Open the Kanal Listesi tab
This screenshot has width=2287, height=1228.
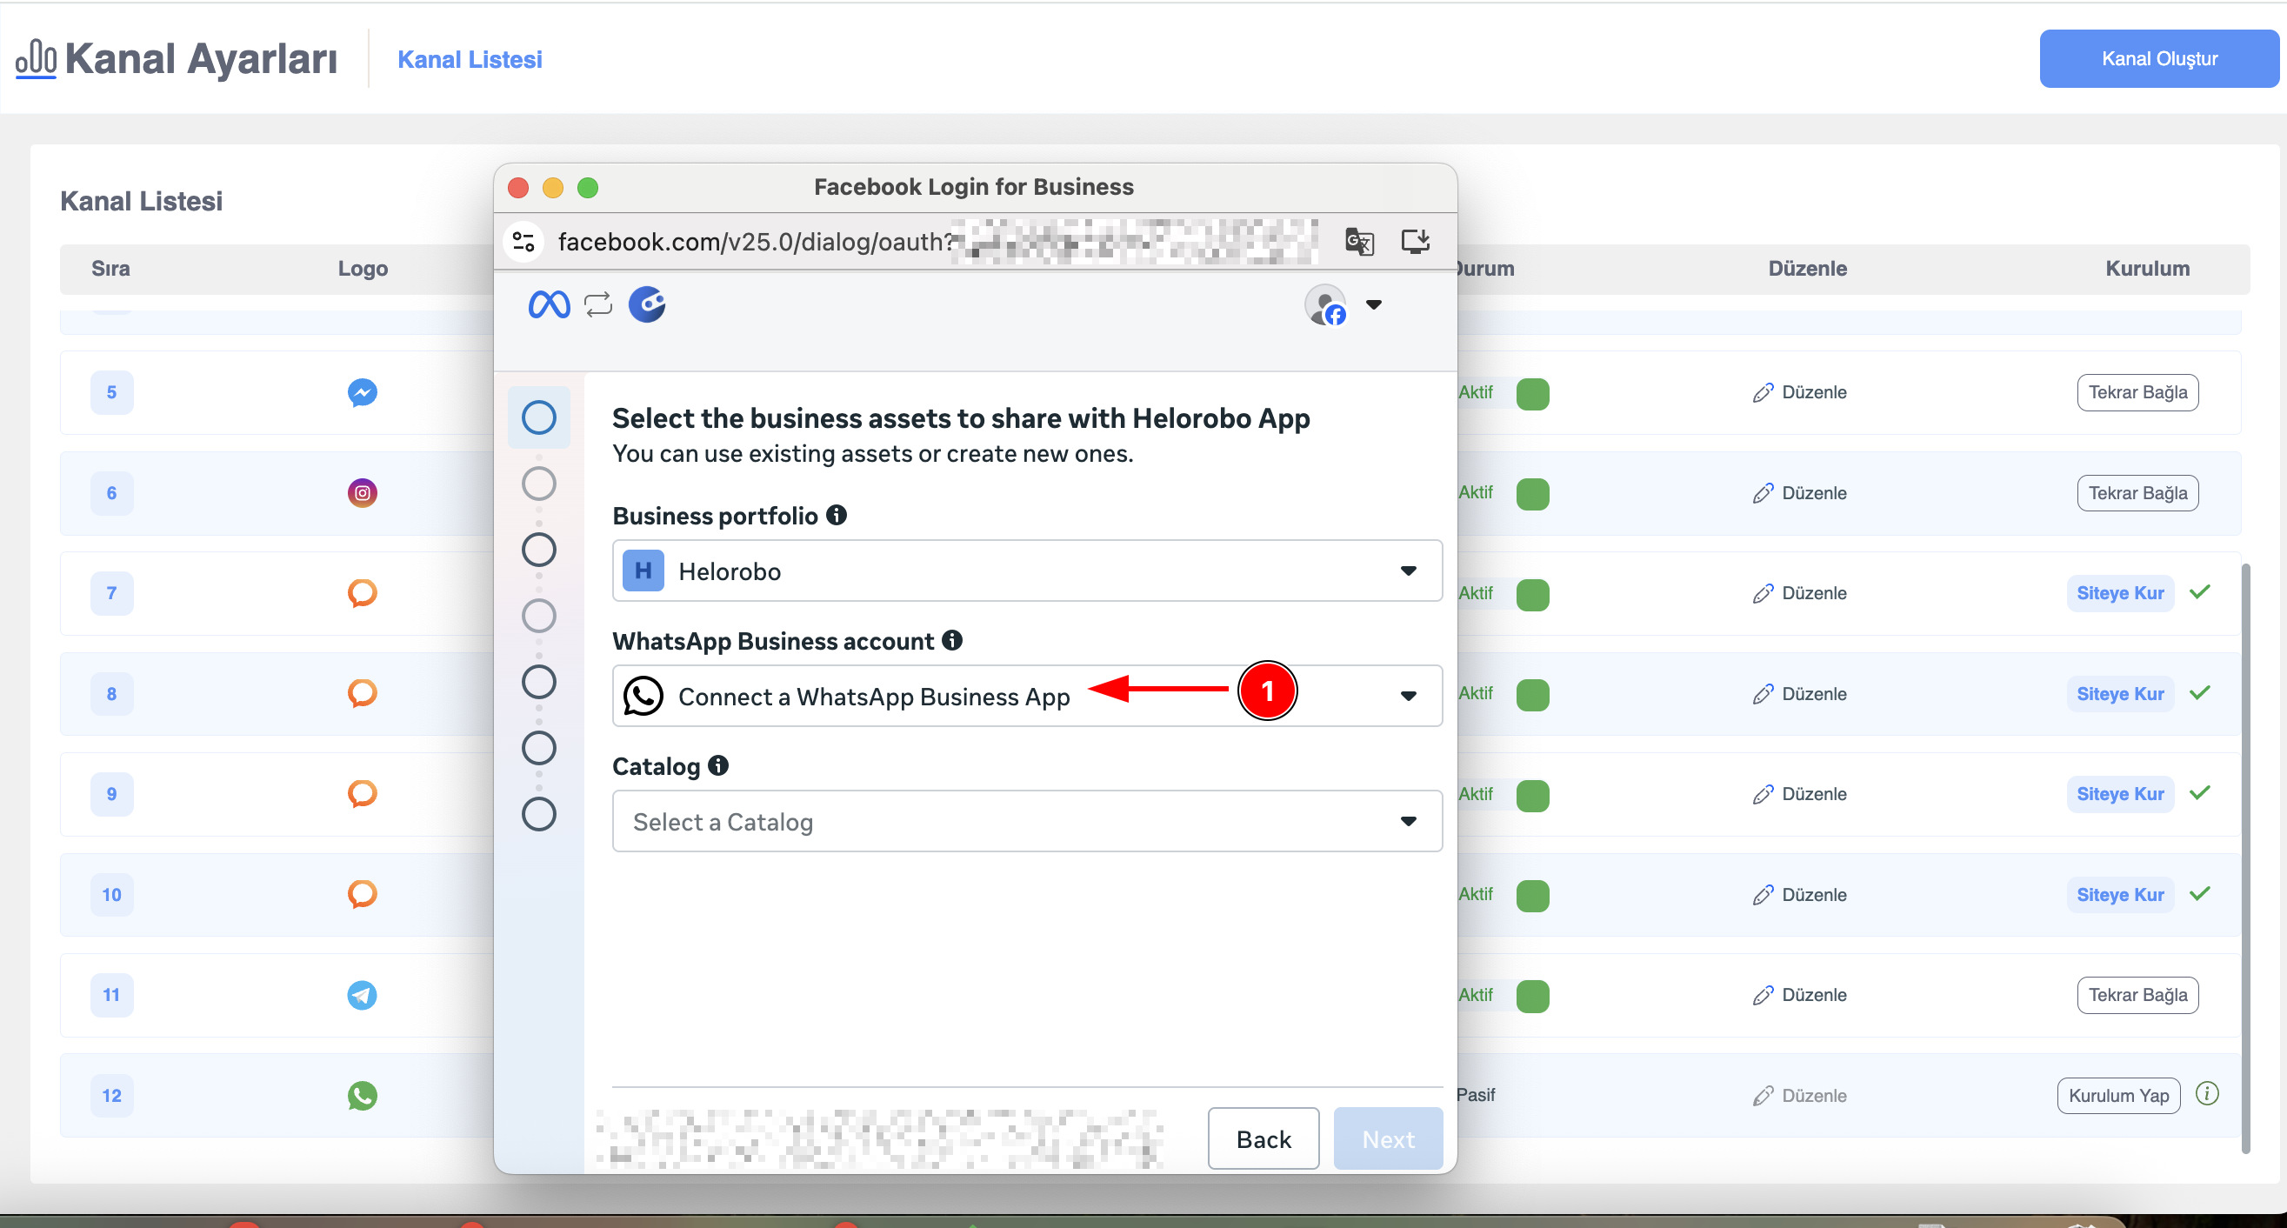pyautogui.click(x=470, y=58)
